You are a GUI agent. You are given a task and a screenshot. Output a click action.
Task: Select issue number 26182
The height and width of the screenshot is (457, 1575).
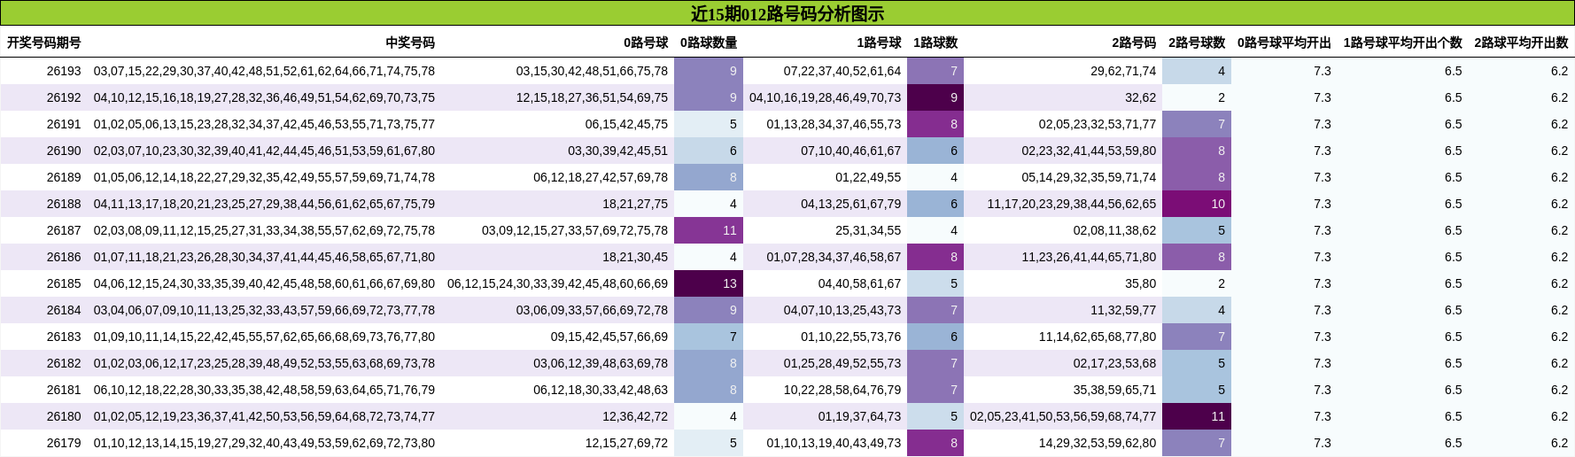(64, 363)
